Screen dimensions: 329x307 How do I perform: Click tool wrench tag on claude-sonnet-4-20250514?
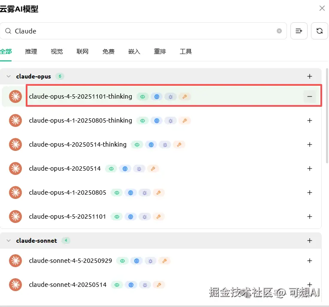tap(159, 285)
